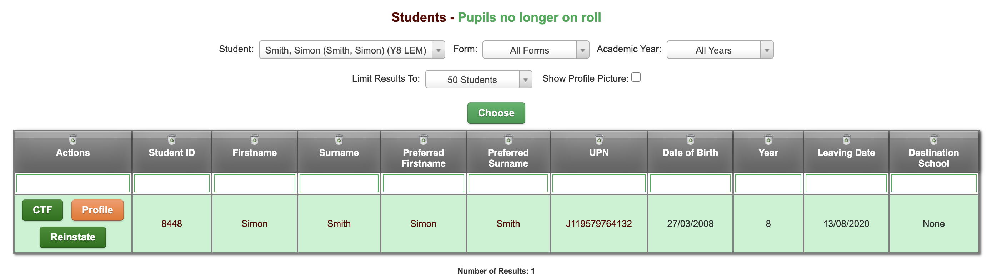Screen dimensions: 1002x279
Task: Open the Student dropdown
Action: tap(352, 50)
